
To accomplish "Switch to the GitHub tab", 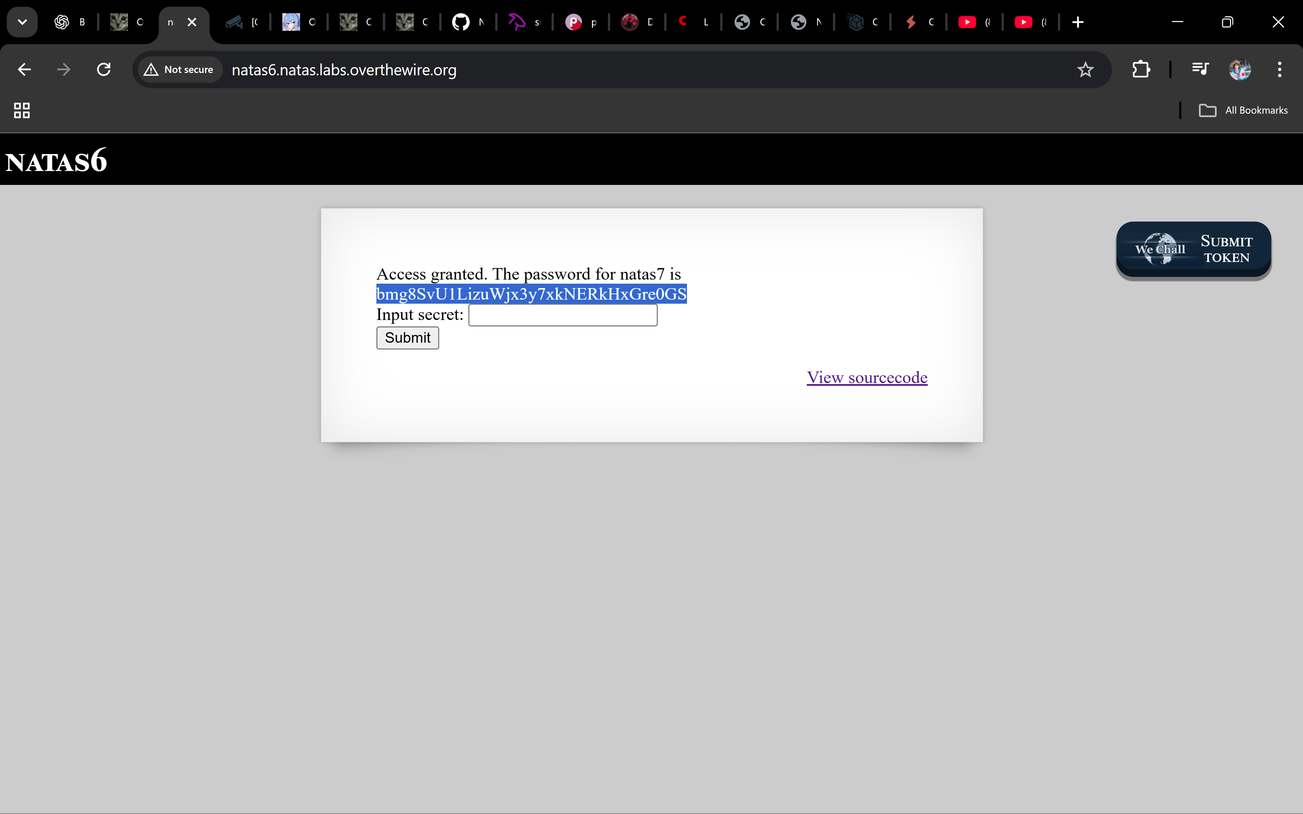I will [x=468, y=22].
